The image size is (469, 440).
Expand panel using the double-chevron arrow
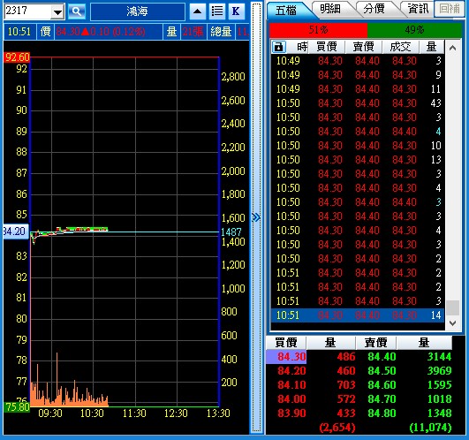click(x=256, y=217)
